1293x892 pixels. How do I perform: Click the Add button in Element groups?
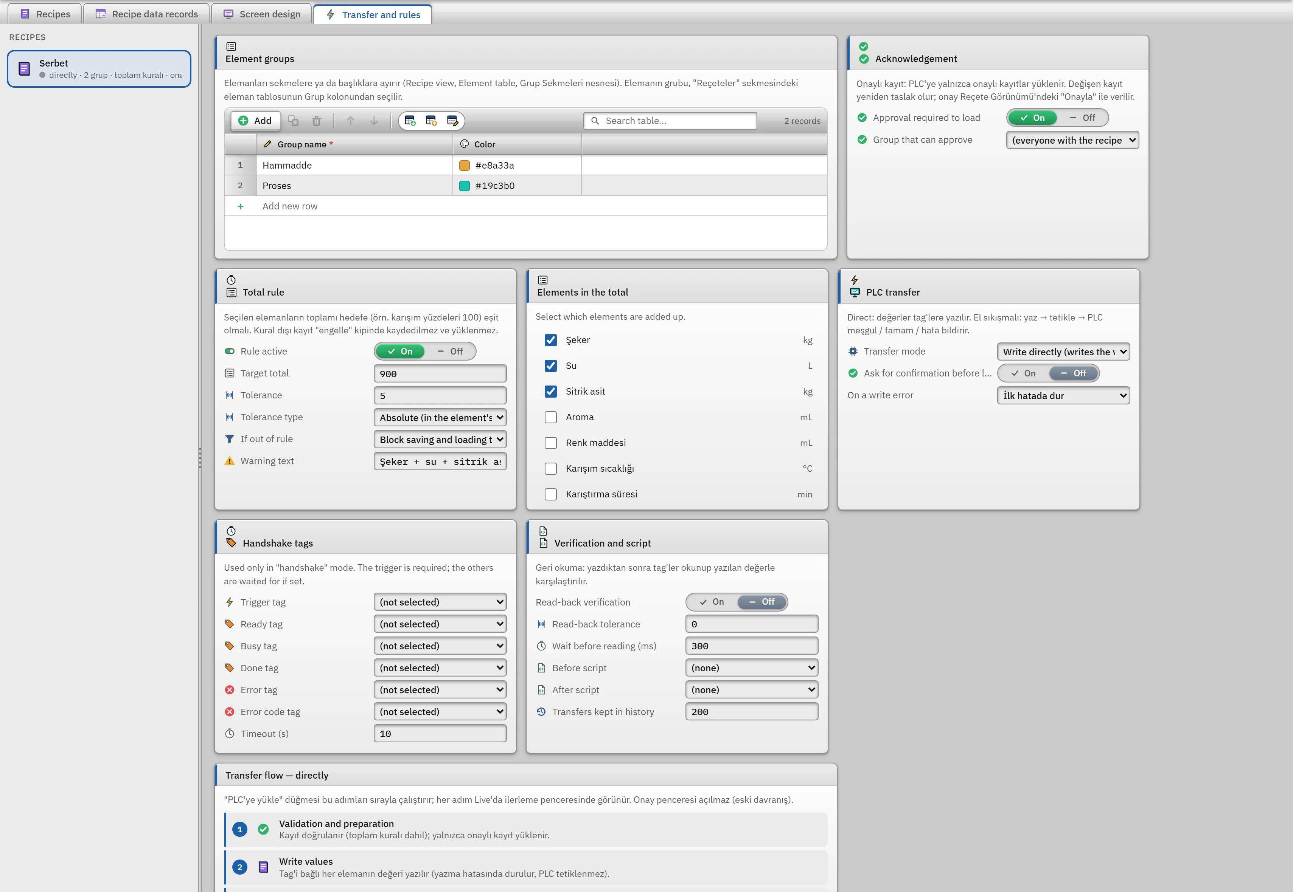pyautogui.click(x=255, y=121)
